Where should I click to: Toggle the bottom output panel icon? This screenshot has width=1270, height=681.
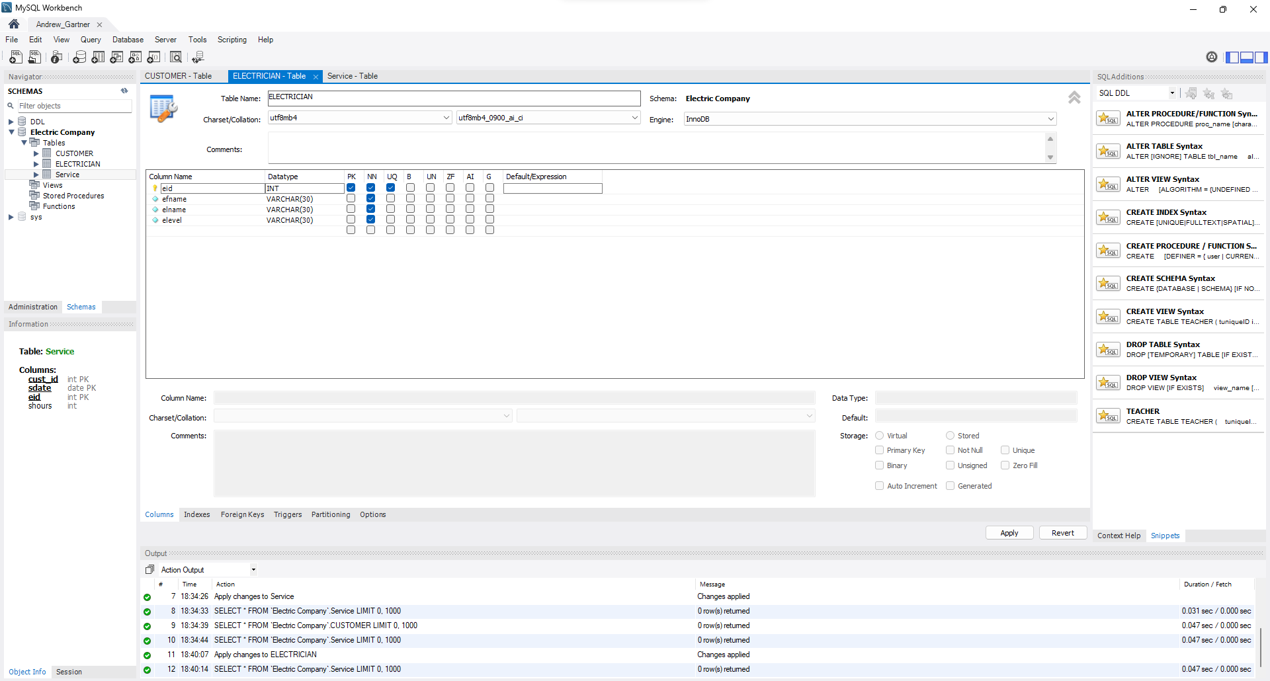click(1246, 58)
